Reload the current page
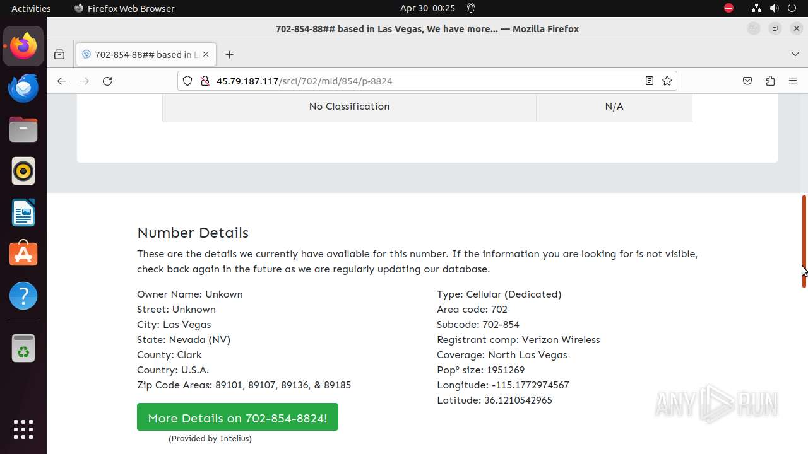This screenshot has height=454, width=808. (107, 81)
